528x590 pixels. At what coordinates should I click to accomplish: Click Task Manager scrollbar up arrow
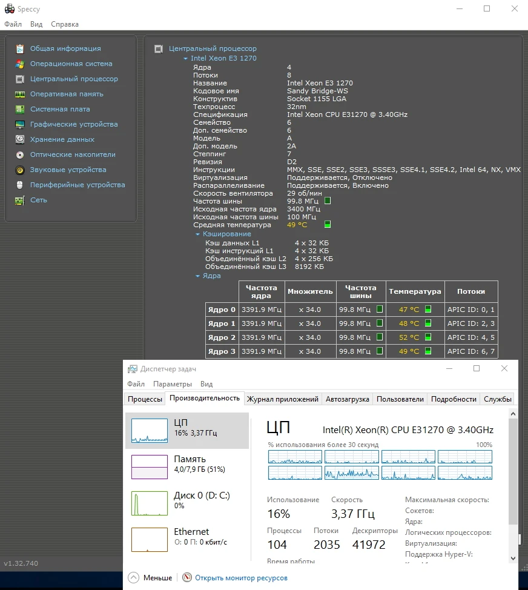513,414
